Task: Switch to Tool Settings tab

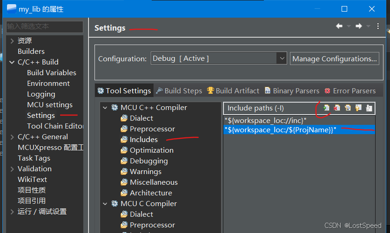Action: [124, 91]
